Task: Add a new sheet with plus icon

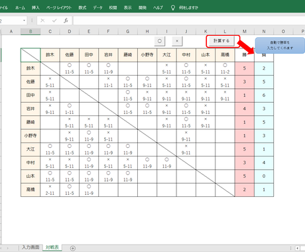Action: [x=73, y=248]
